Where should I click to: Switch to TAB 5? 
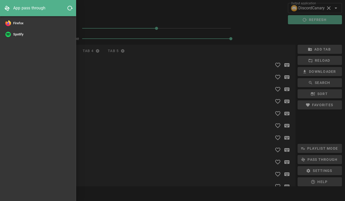coord(113,51)
